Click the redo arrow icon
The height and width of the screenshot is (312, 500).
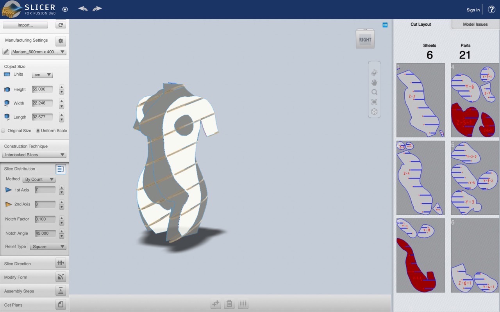[97, 9]
